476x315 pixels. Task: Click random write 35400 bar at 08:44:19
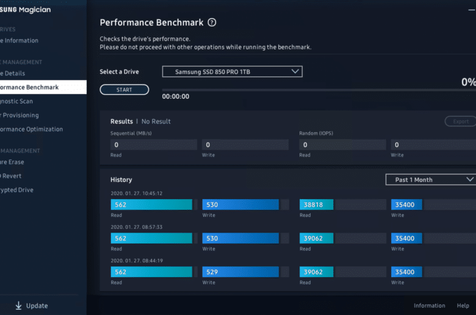(406, 272)
